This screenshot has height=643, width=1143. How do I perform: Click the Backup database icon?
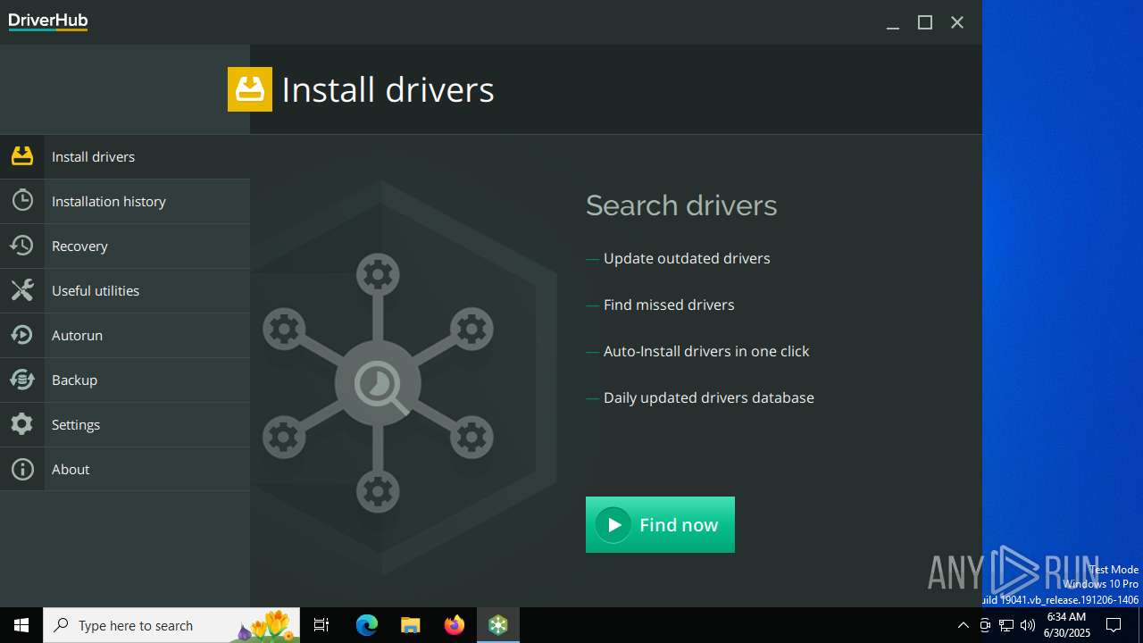[x=22, y=380]
